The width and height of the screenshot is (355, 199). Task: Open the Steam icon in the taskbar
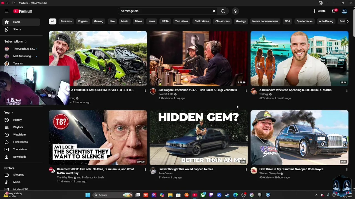(x=227, y=195)
